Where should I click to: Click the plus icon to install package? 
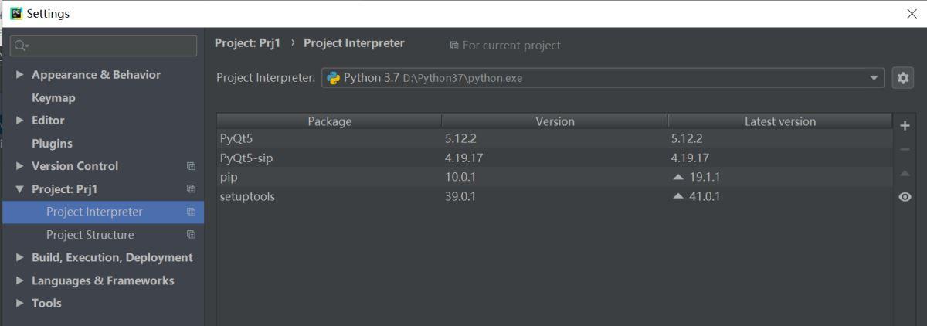905,126
